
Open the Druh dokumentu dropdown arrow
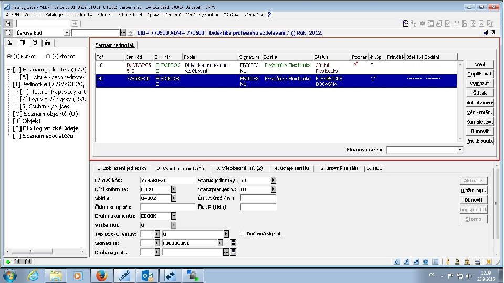(x=174, y=216)
